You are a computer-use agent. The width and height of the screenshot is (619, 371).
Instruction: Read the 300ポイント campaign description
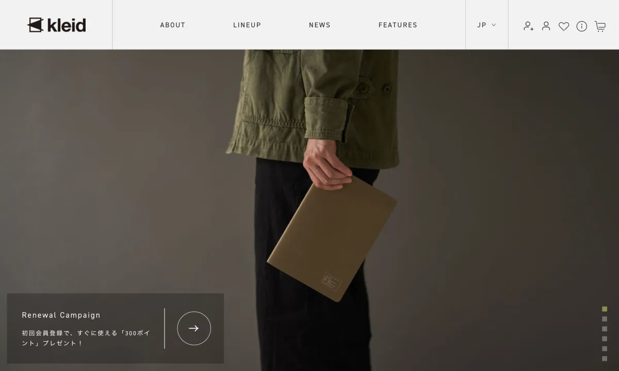(86, 338)
